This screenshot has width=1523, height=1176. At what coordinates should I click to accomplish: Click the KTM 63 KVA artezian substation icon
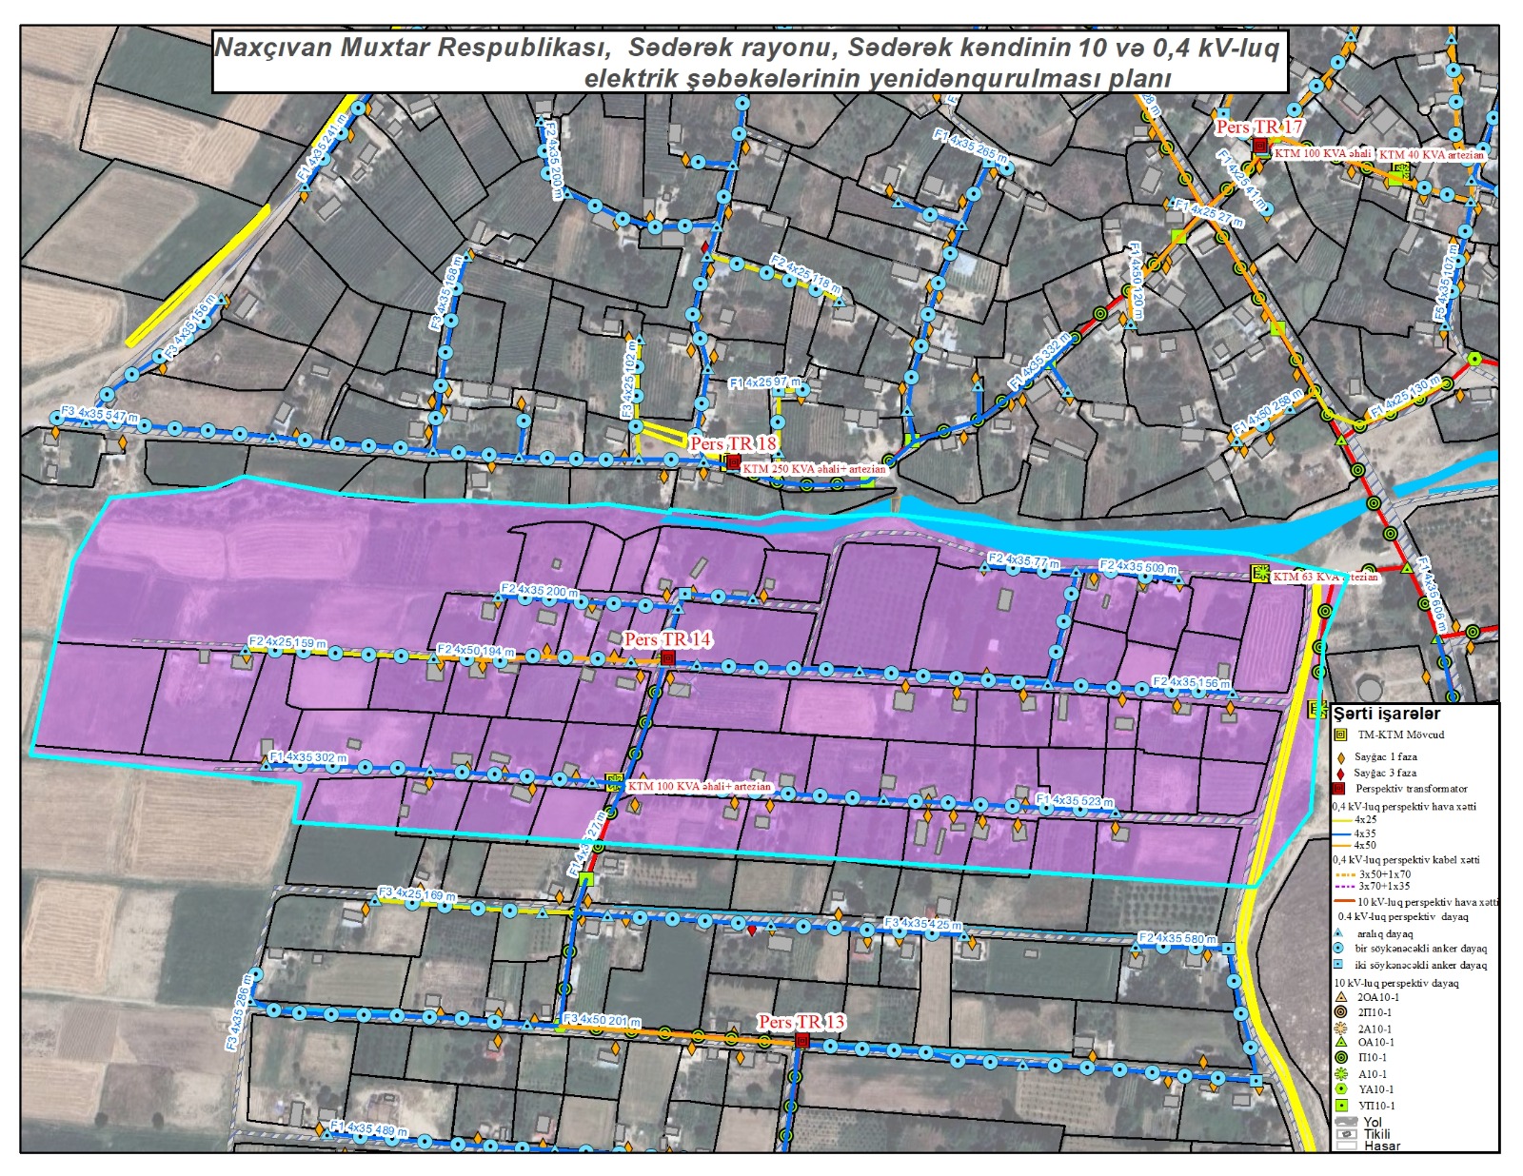pos(1260,573)
